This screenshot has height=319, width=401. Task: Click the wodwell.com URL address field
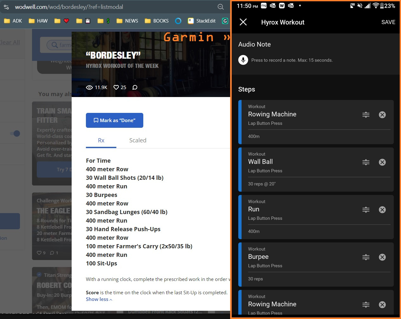[69, 7]
